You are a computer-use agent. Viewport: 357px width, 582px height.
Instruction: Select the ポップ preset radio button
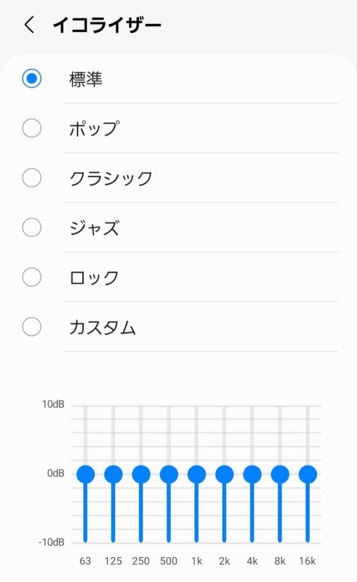pyautogui.click(x=32, y=128)
